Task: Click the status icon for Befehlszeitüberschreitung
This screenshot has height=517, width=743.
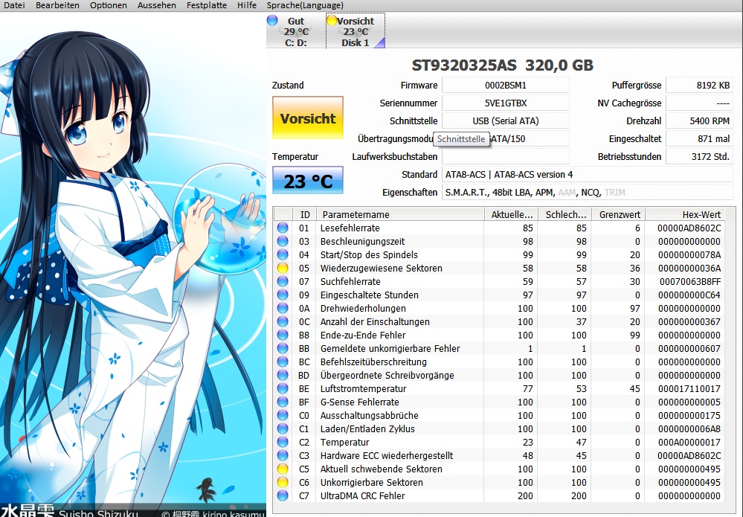Action: (283, 362)
